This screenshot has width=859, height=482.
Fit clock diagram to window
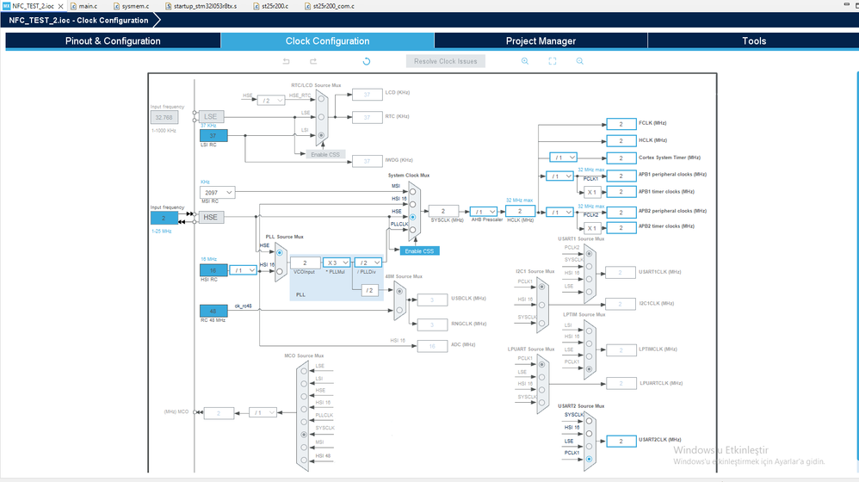pos(553,61)
